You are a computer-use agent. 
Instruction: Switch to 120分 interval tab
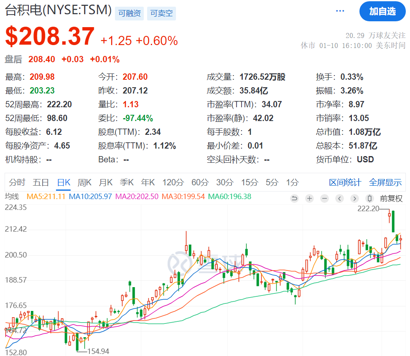173,182
